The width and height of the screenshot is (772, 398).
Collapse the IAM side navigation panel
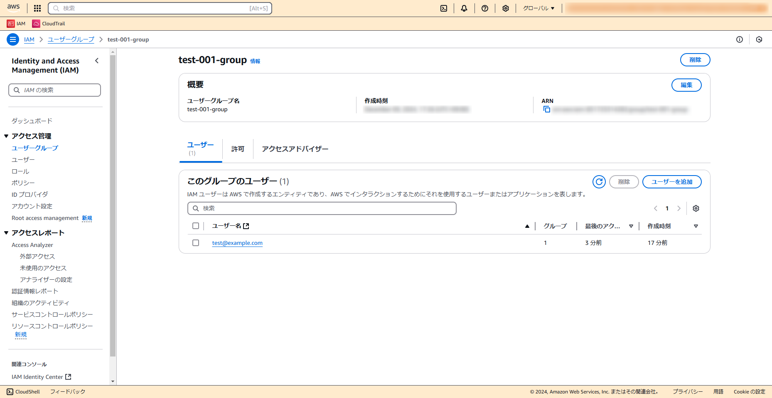[97, 61]
